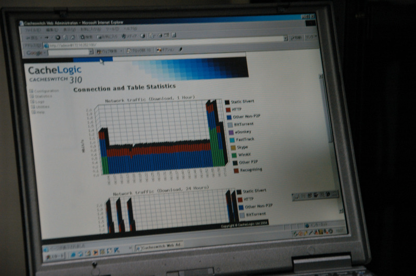Open the Search pane from IE toolbar

point(86,37)
